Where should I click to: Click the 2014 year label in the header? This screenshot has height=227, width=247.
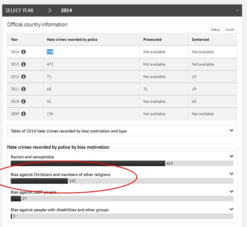click(x=66, y=10)
